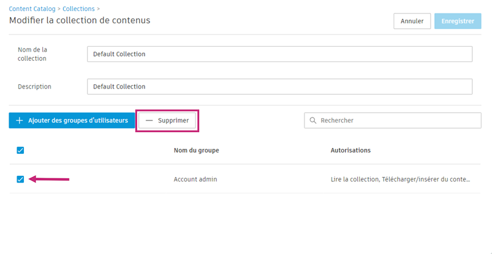Uncheck the Account admin row checkbox
492x254 pixels.
[20, 179]
